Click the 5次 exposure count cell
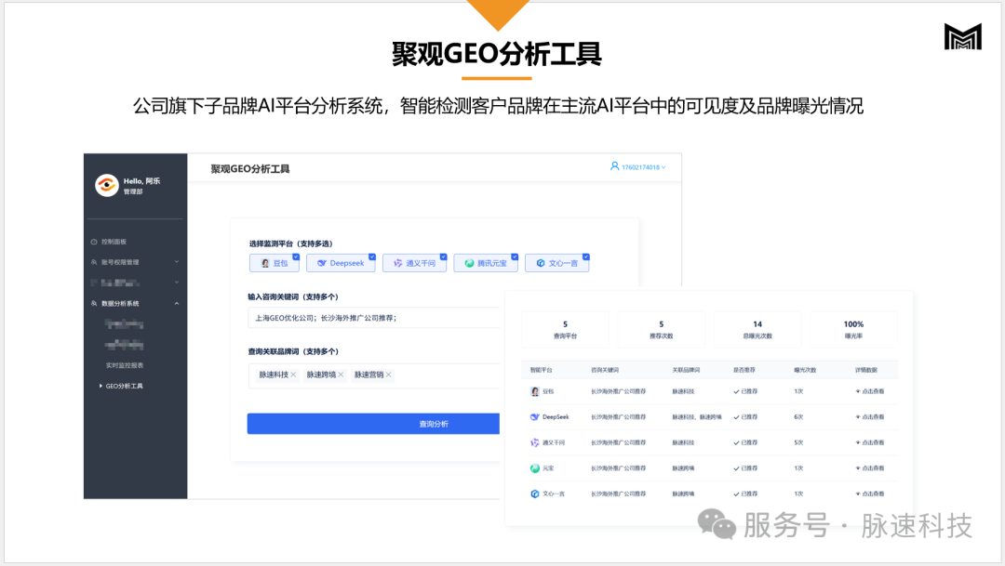Viewport: 1005px width, 566px height. [x=798, y=442]
